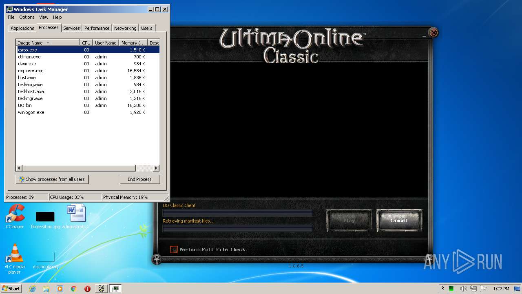Open Google Chrome from the taskbar

[73, 289]
